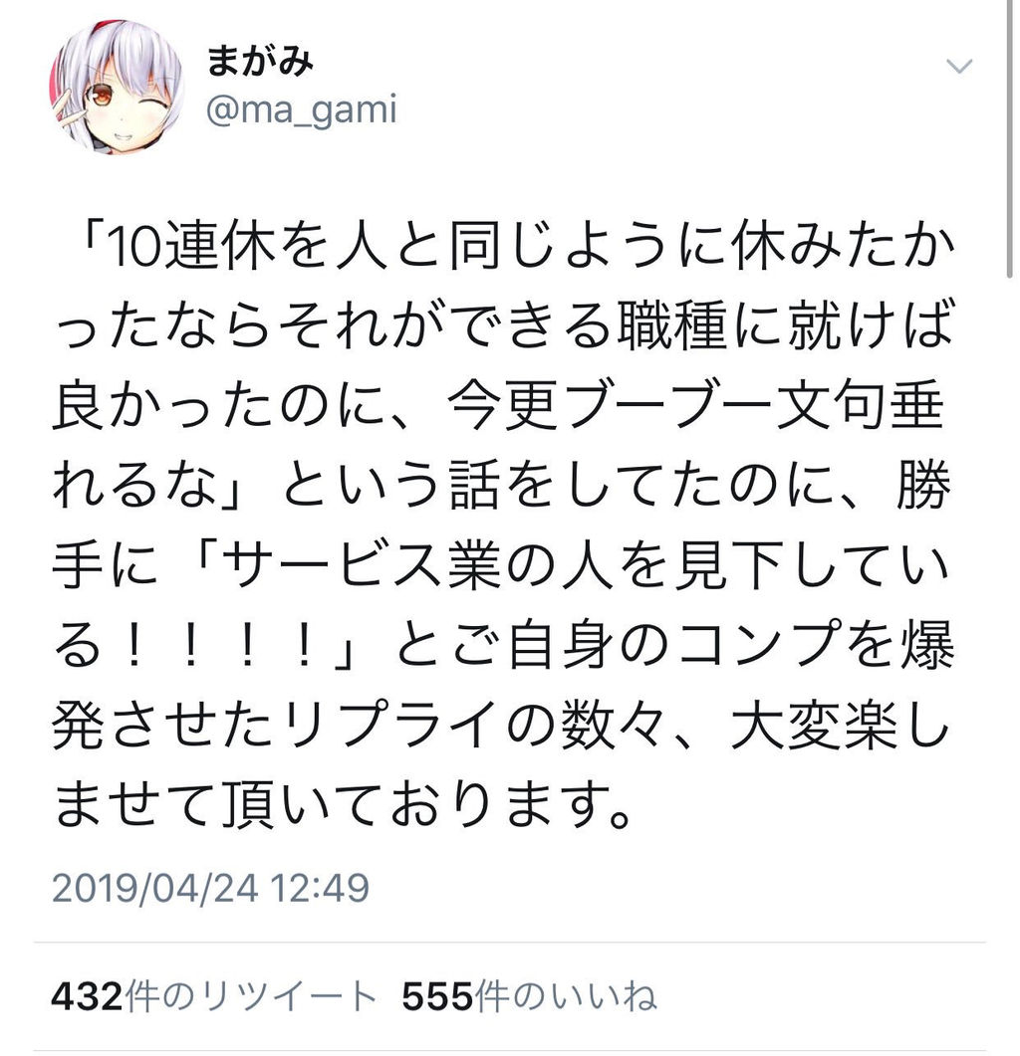Open the tweet options chevron menu
Screen dimensions: 1020x1056
click(958, 66)
